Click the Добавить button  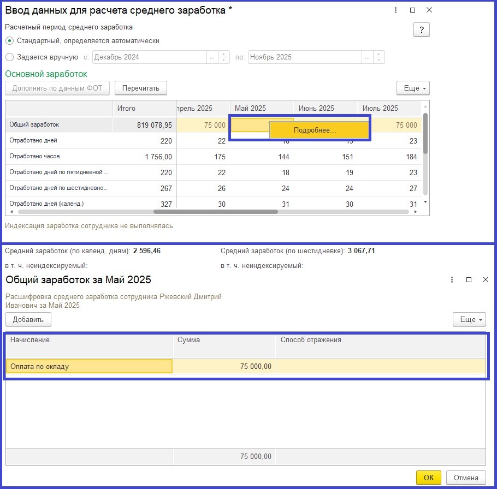point(28,319)
